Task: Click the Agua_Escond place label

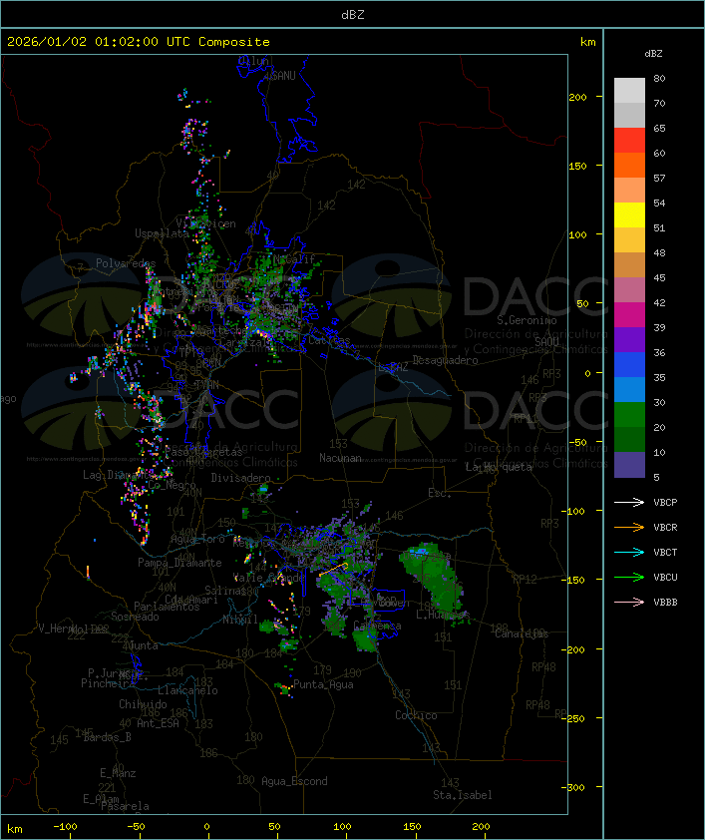Action: pyautogui.click(x=294, y=781)
